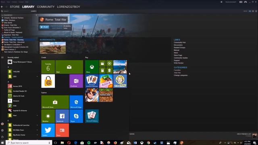Switch to the Steam LIBRARY tab
Screen dimensions: 258x145
coord(28,7)
